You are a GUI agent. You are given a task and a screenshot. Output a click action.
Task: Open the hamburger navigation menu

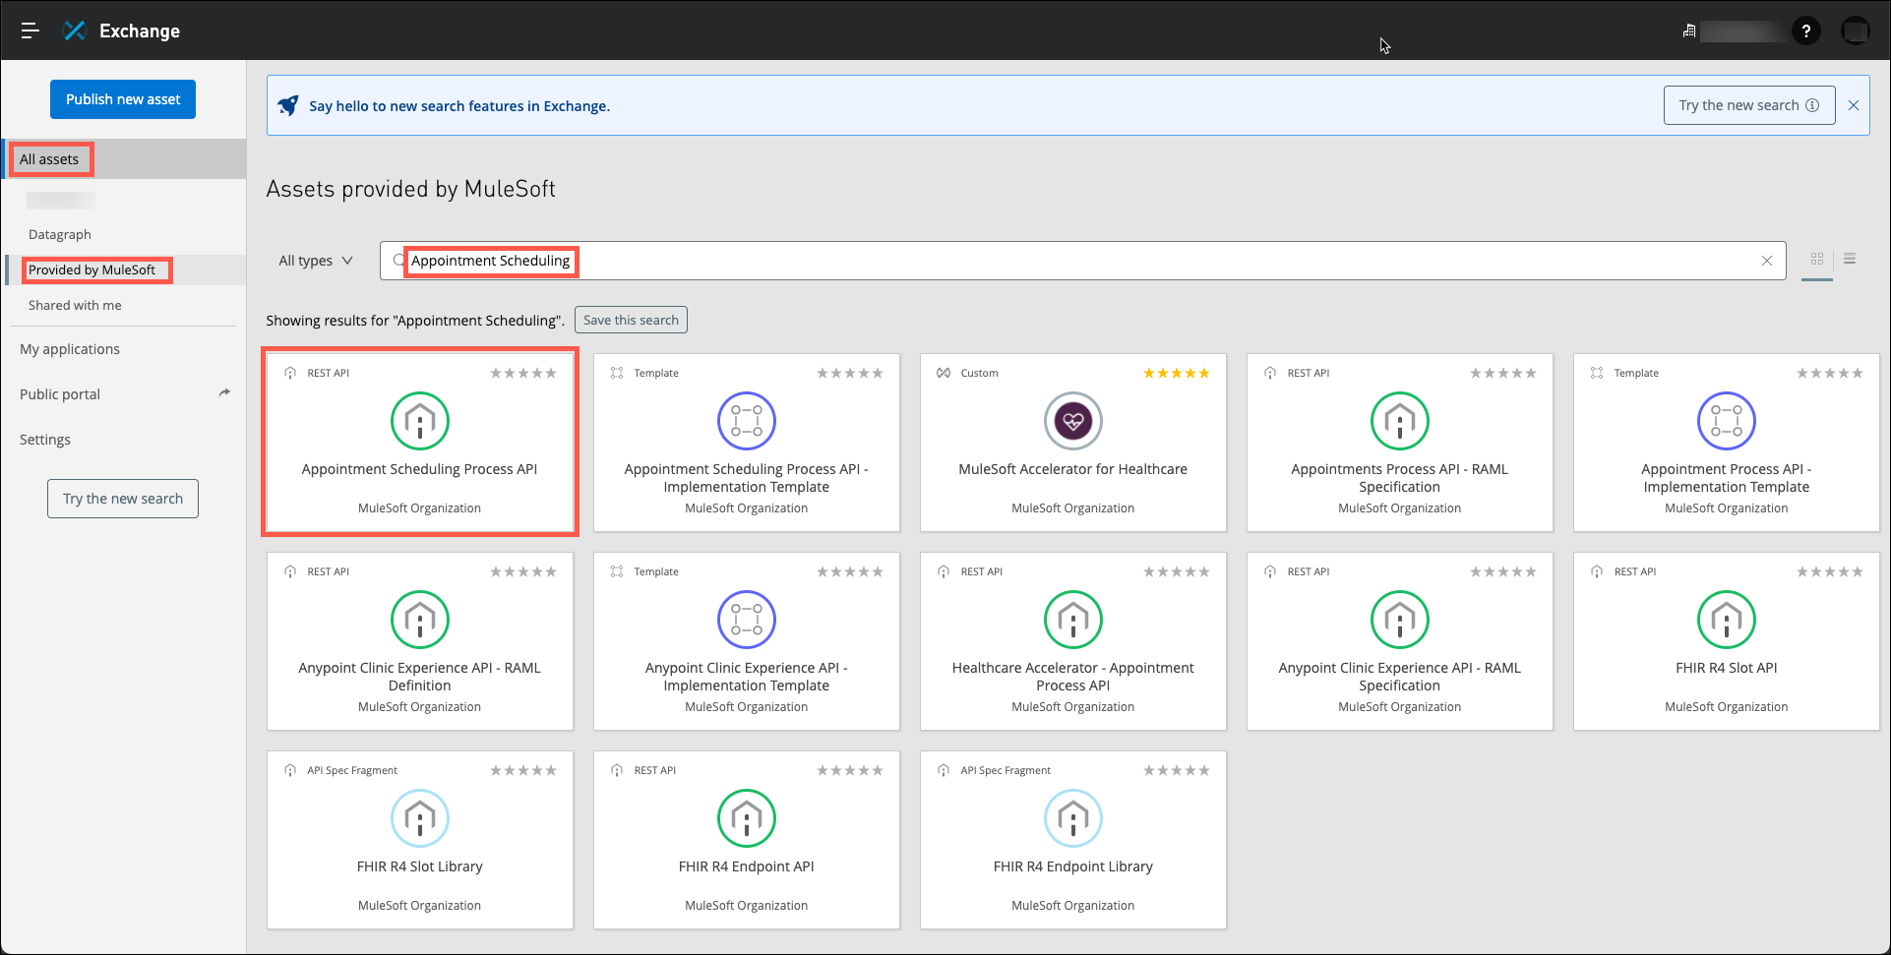click(30, 30)
